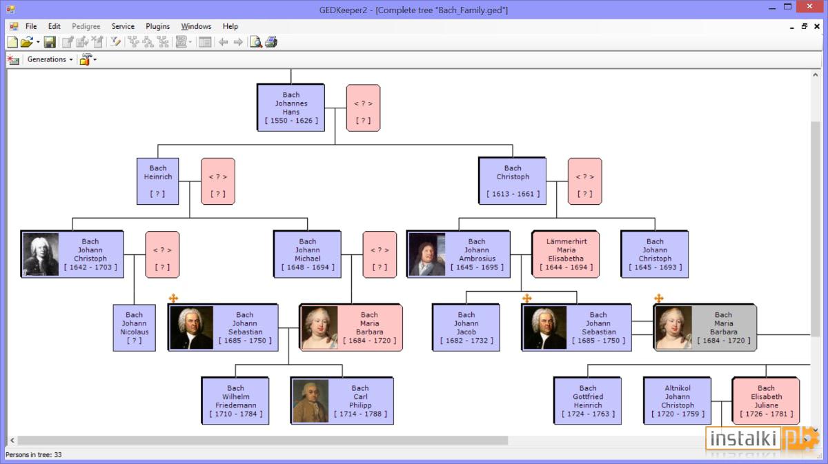Click the open folder icon
The image size is (828, 464).
tap(27, 42)
